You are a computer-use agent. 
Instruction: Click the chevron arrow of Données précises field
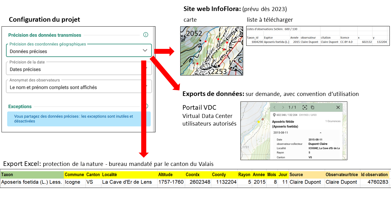tap(145, 50)
